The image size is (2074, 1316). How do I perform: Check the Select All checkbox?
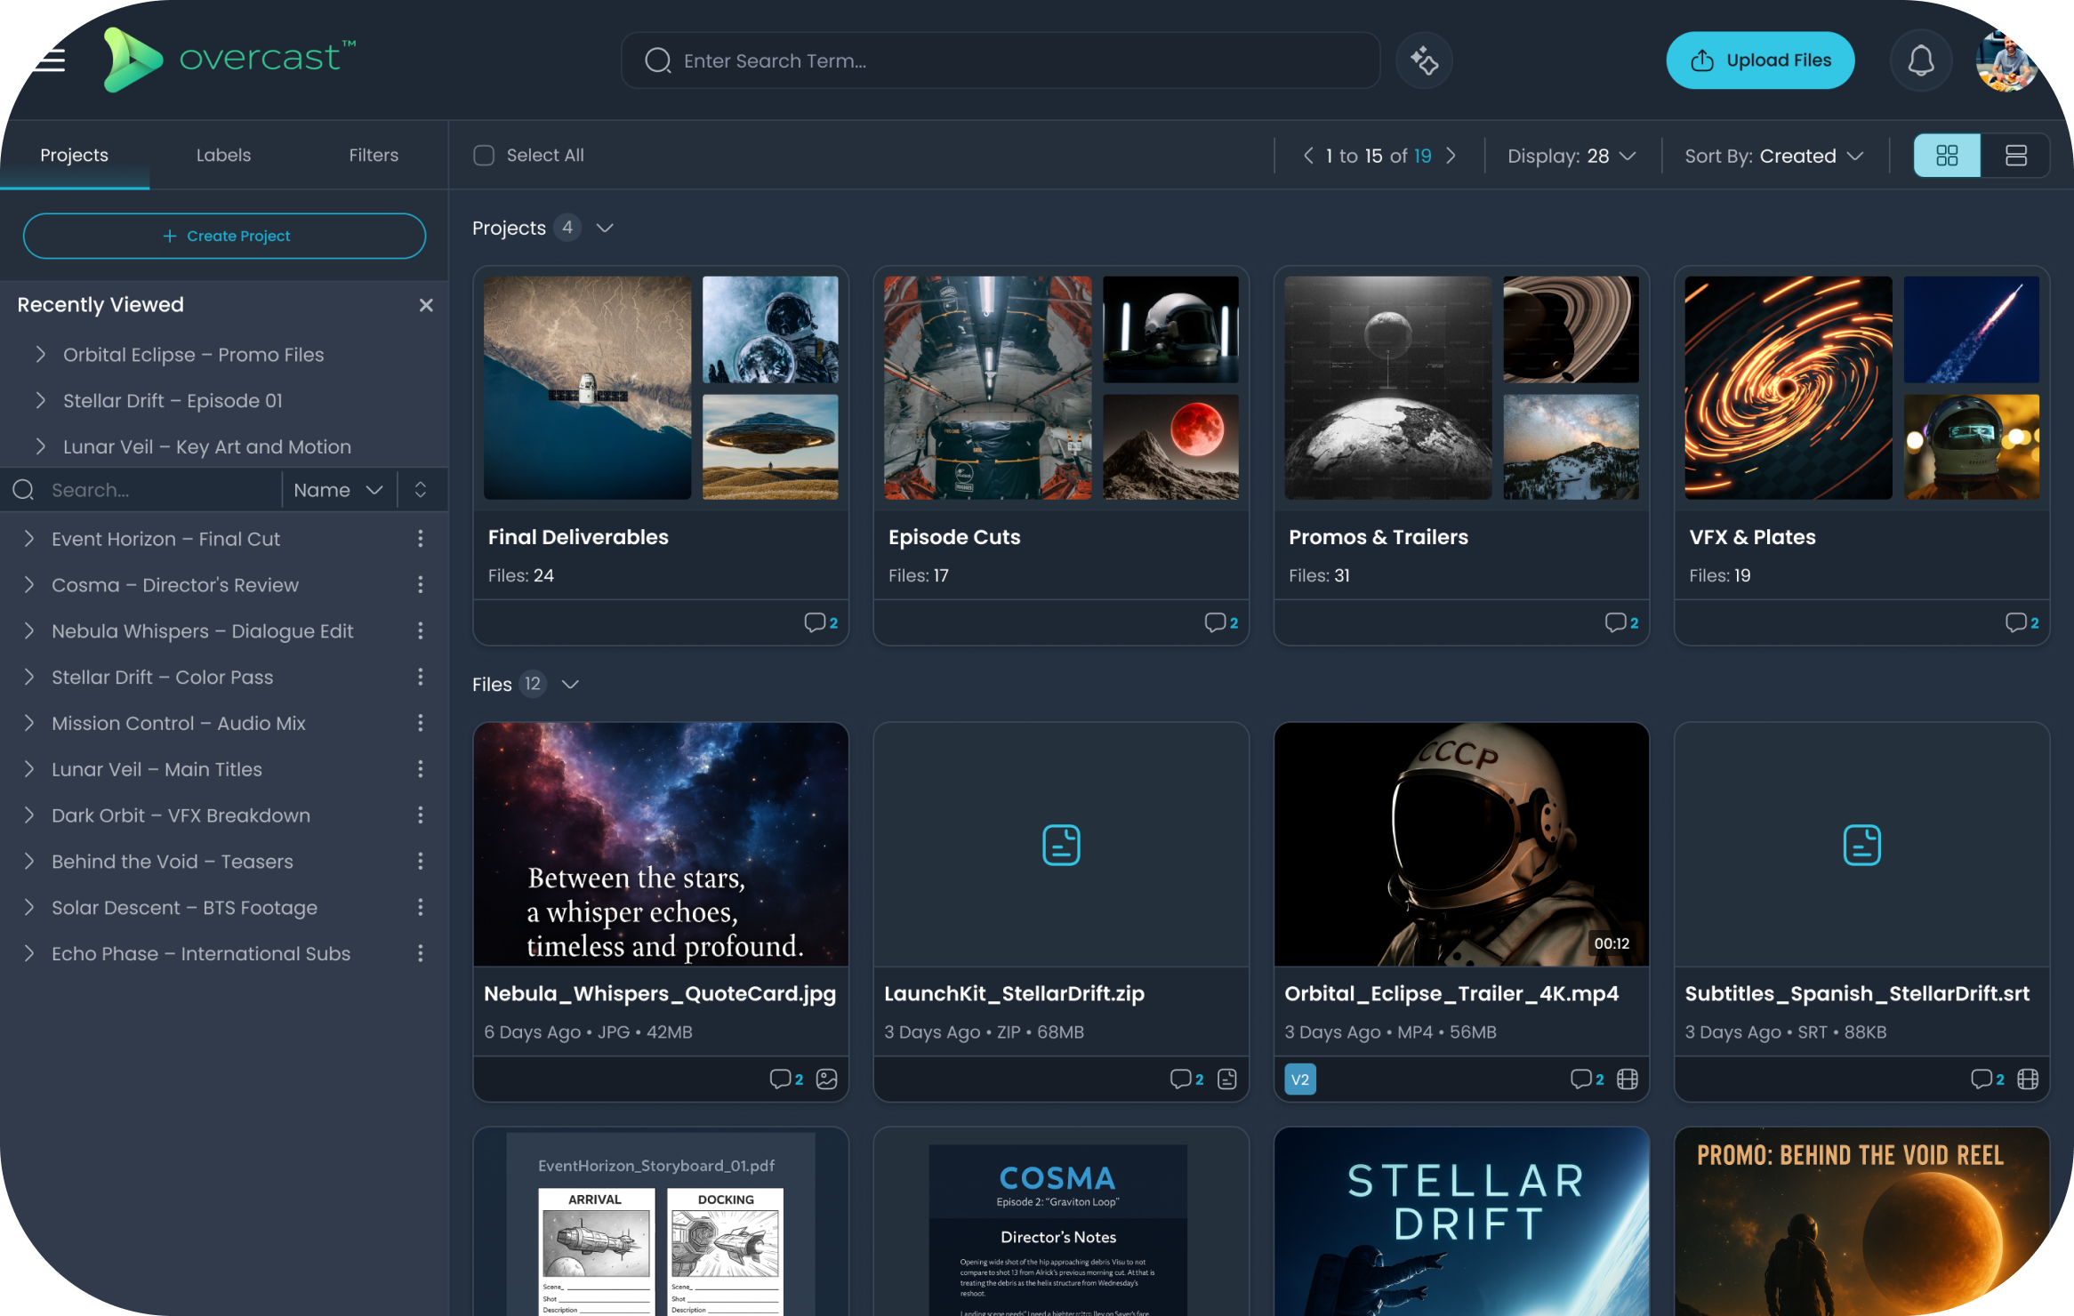(484, 156)
